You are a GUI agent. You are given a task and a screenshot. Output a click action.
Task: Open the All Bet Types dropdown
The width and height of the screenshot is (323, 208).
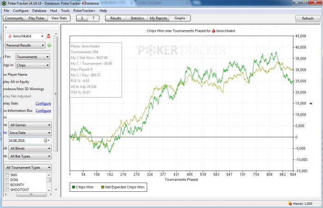pyautogui.click(x=30, y=156)
